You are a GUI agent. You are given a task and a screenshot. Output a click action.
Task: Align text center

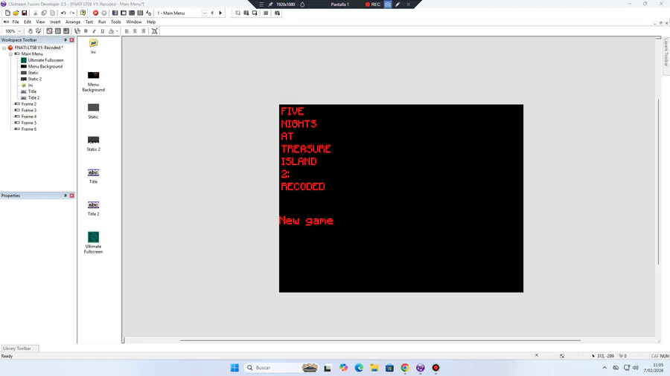(x=135, y=31)
